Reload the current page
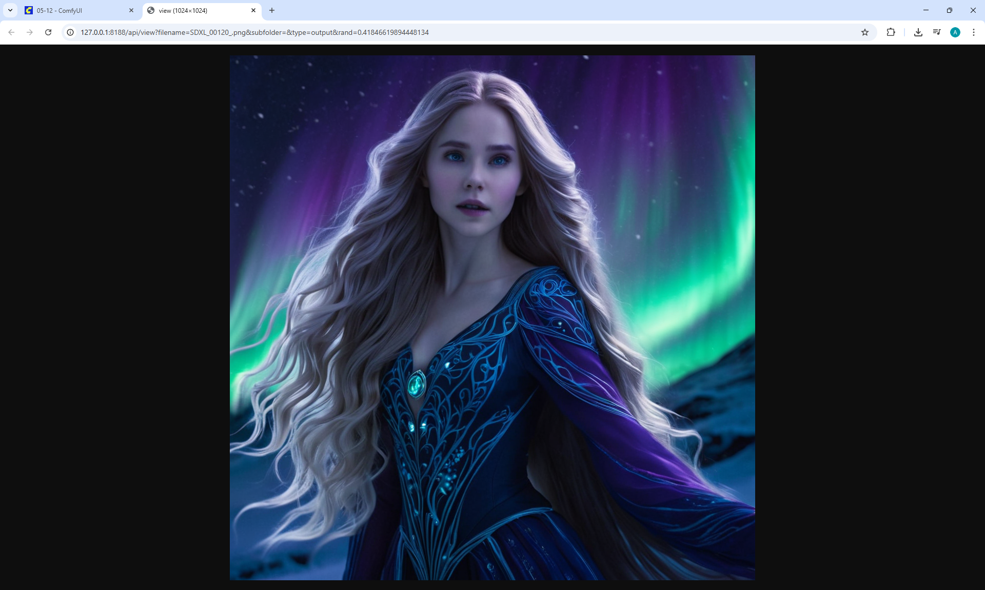The height and width of the screenshot is (590, 985). coord(48,32)
